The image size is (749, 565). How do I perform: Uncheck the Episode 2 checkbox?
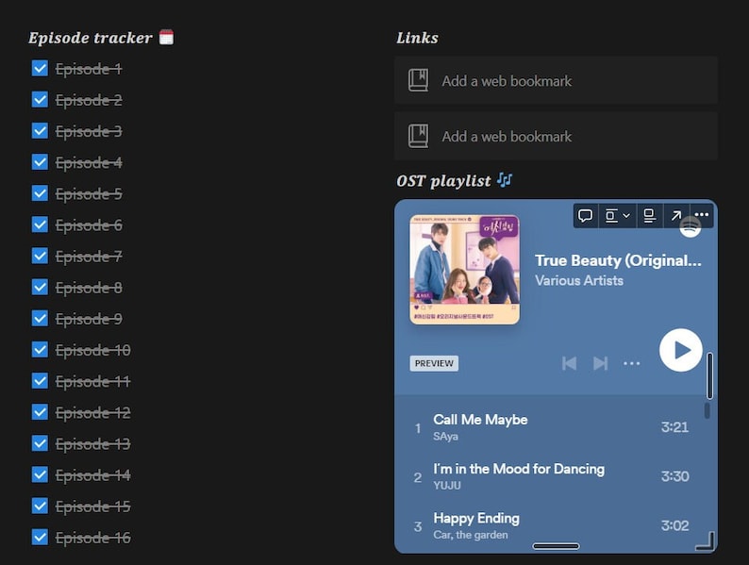pos(40,100)
